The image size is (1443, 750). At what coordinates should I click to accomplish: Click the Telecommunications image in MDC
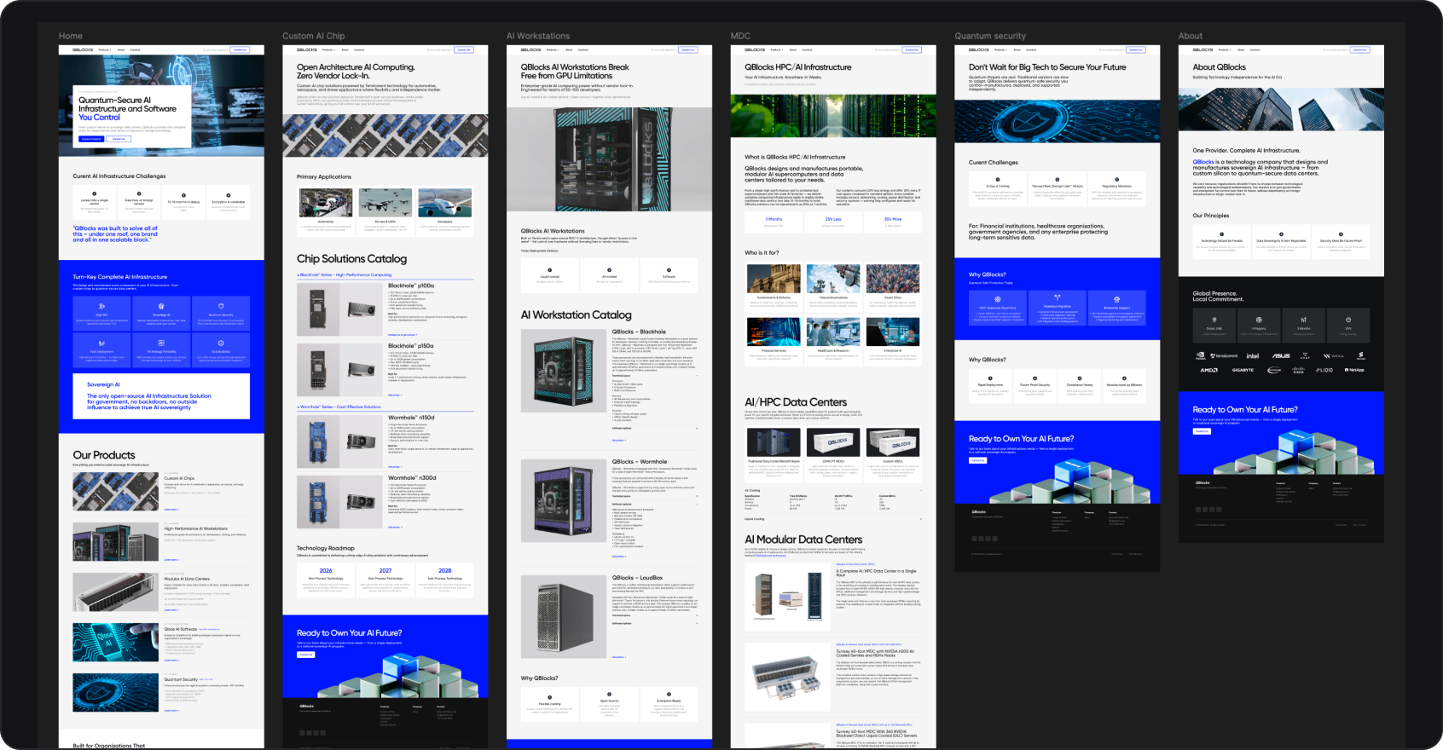(x=833, y=279)
